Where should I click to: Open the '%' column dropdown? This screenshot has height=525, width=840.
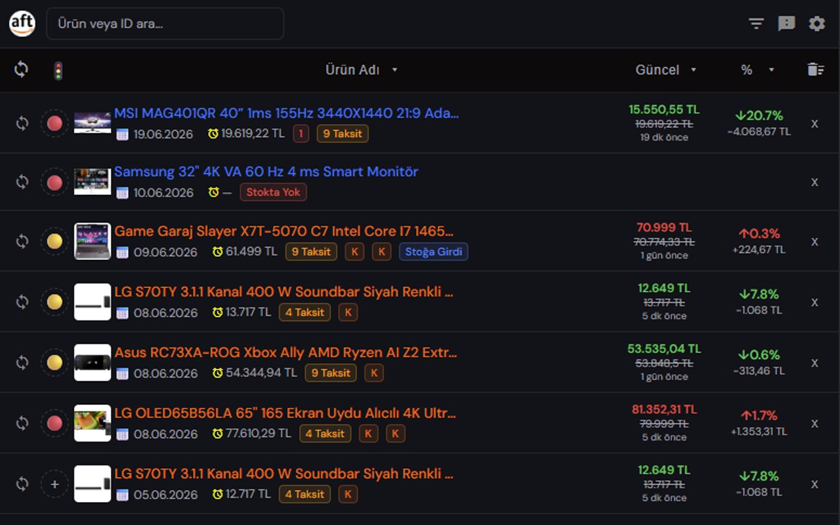(757, 70)
